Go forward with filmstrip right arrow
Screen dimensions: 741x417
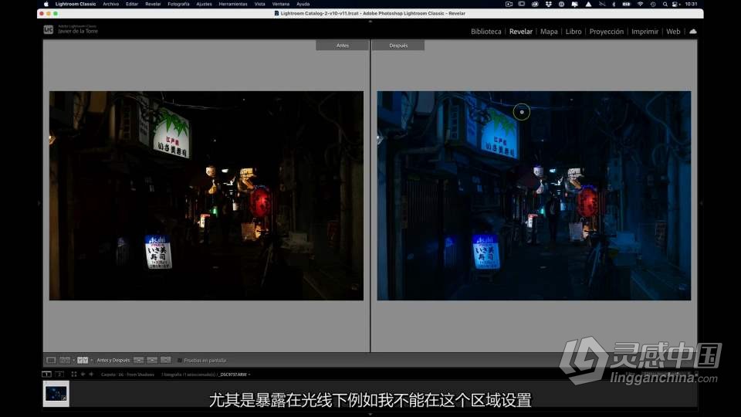(x=91, y=374)
